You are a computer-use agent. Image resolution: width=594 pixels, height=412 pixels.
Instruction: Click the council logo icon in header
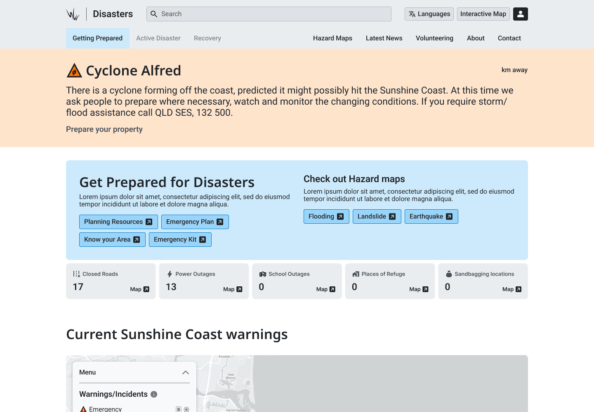click(x=73, y=14)
